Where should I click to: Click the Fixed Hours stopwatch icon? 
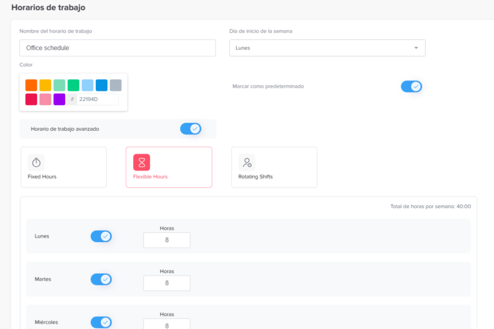point(36,162)
